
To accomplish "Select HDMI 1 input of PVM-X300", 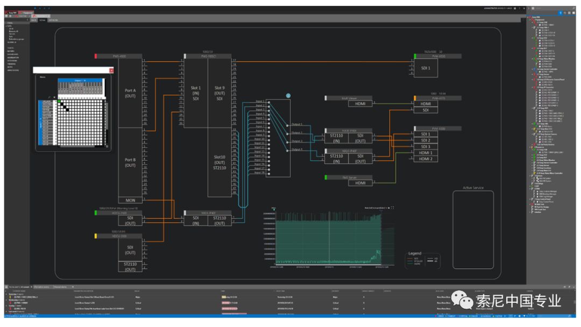I will pos(426,153).
